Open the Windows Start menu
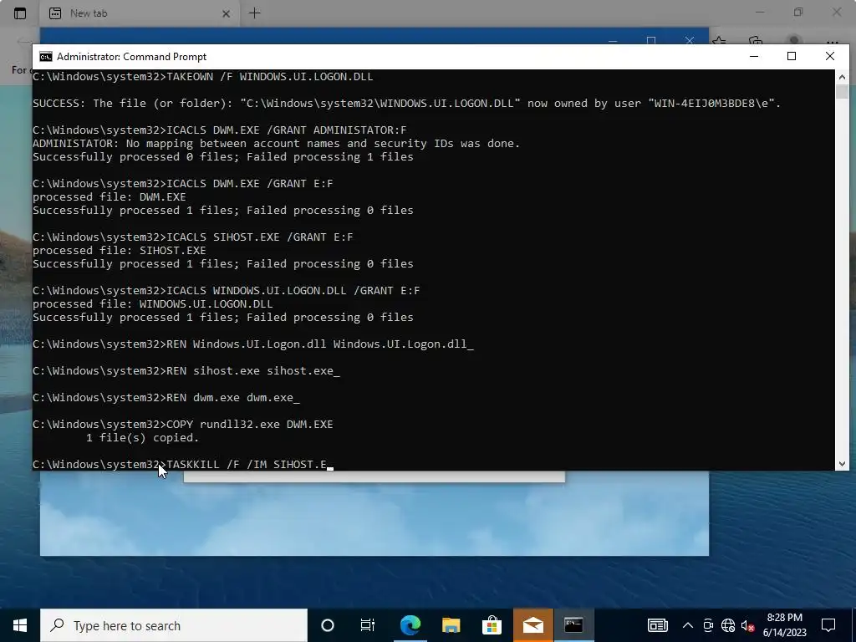This screenshot has height=642, width=856. point(20,625)
